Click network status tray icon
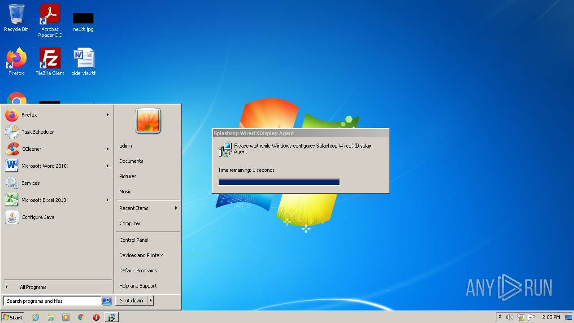 click(521, 317)
